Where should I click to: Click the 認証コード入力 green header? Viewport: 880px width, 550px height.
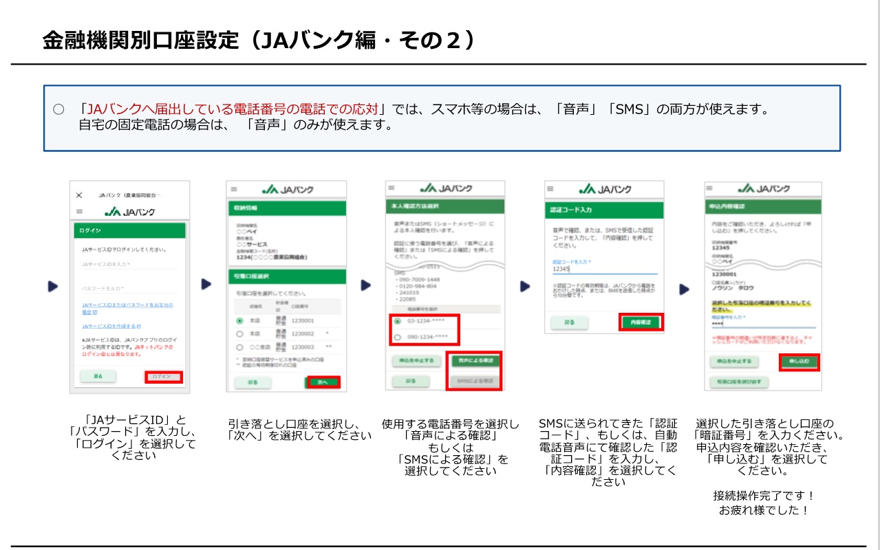[605, 210]
